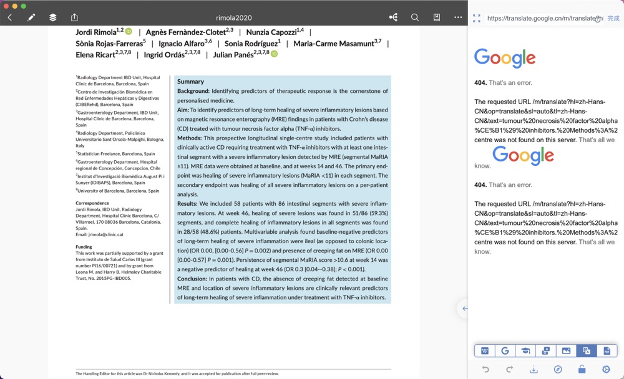
Task: Click the share/export icon in the toolbar
Action: pyautogui.click(x=74, y=17)
